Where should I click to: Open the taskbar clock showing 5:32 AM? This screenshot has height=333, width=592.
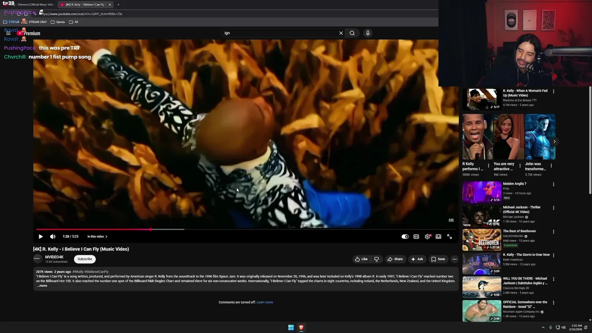pos(576,327)
